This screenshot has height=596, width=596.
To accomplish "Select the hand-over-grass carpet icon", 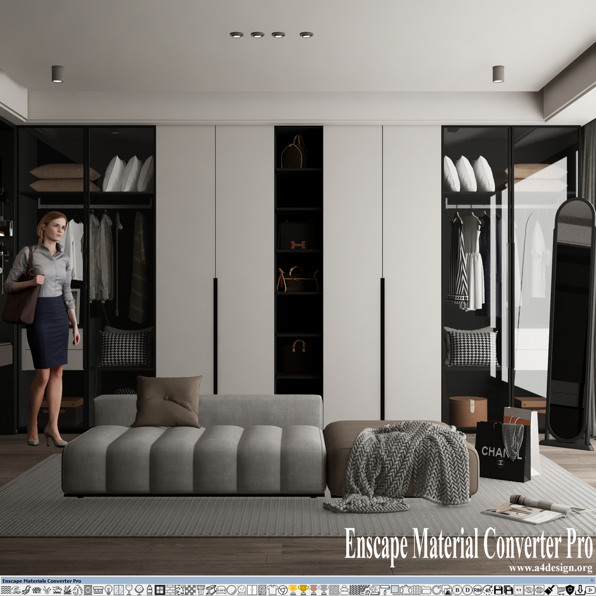I will coord(57,590).
